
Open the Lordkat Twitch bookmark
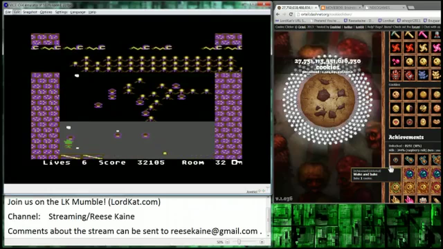(x=386, y=21)
